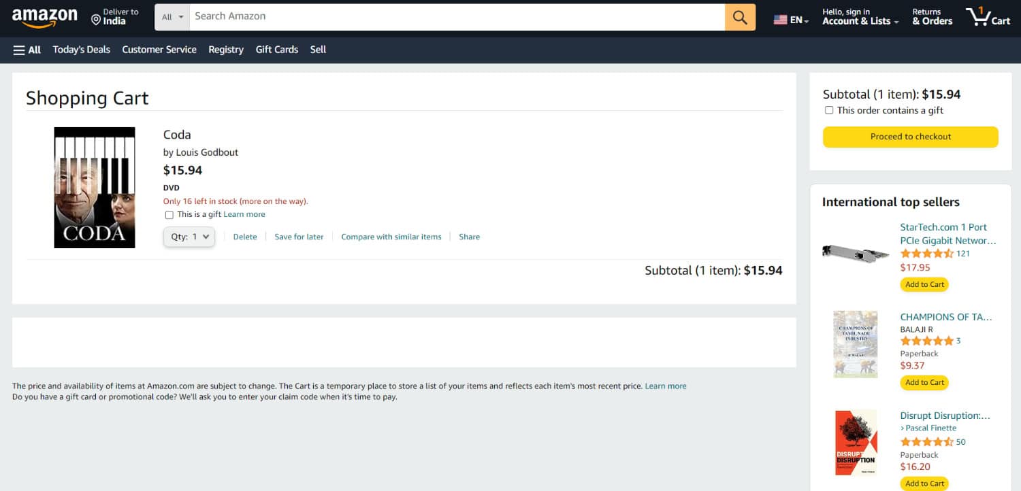This screenshot has height=491, width=1021.
Task: View StarTech.com star rating reviews
Action: [927, 254]
